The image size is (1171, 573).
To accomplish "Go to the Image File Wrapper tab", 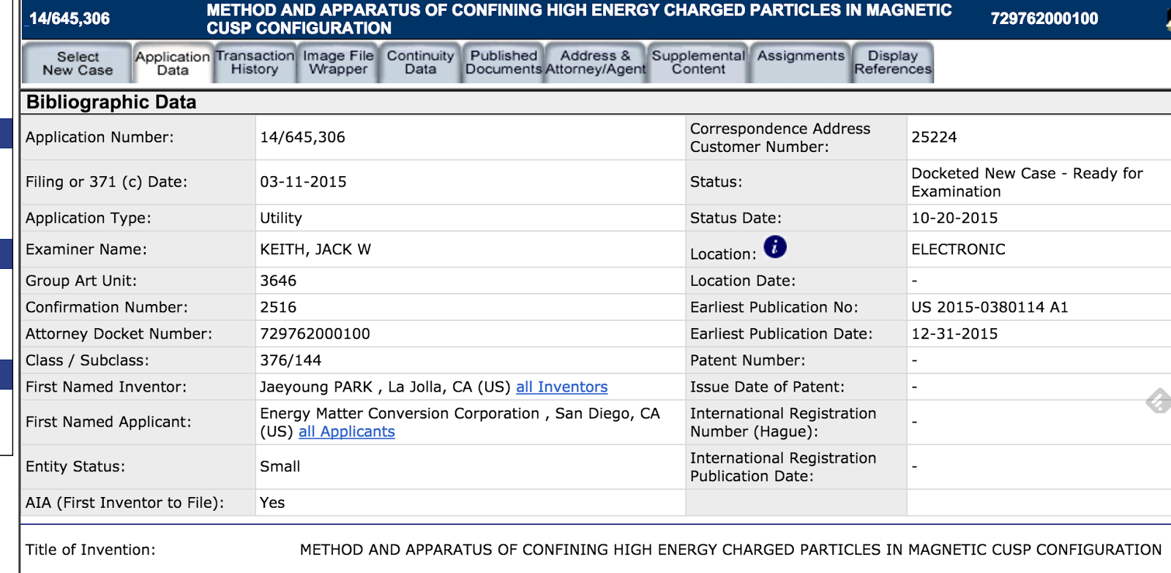I will 338,63.
